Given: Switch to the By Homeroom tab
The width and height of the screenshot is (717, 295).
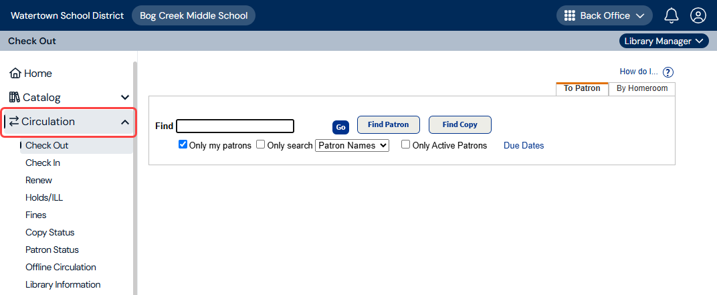Looking at the screenshot, I should [642, 89].
